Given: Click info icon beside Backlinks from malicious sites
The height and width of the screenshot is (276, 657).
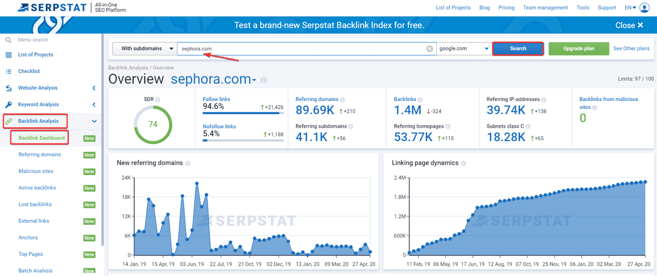Looking at the screenshot, I should click(594, 108).
